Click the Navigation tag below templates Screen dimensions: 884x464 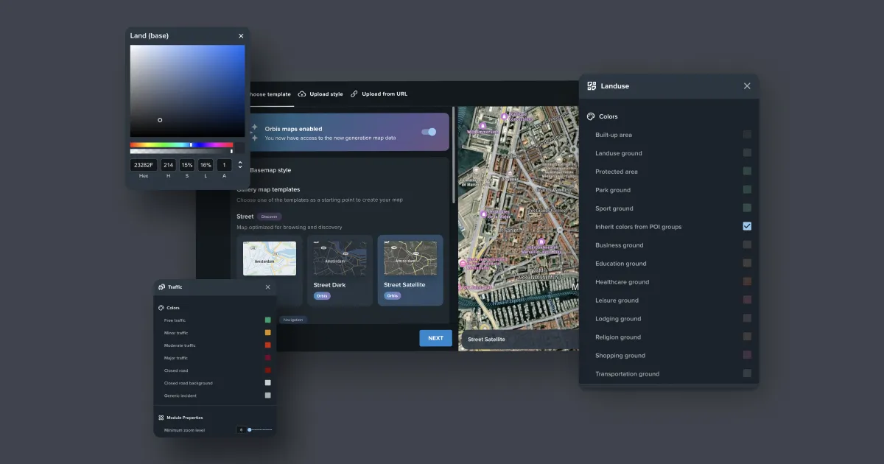click(293, 320)
